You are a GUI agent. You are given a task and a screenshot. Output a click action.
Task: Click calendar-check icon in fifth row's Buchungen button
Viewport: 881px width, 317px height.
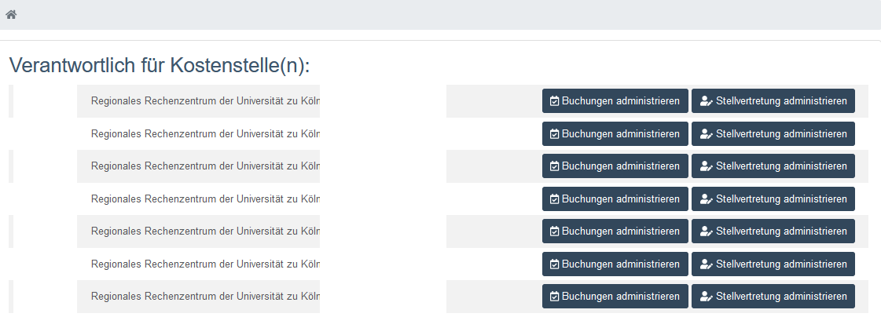coord(554,231)
